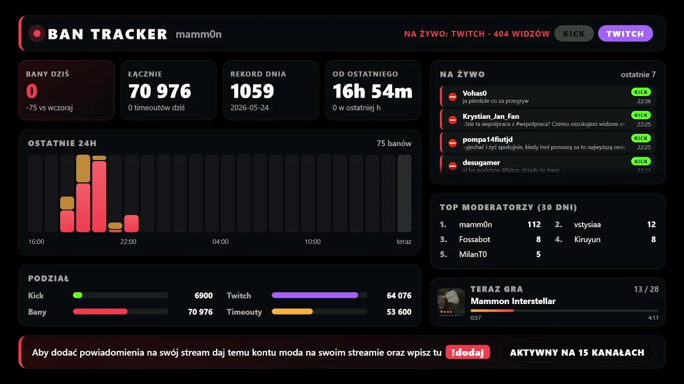
Task: Click the "0 w ostatniej h" text
Action: point(357,108)
